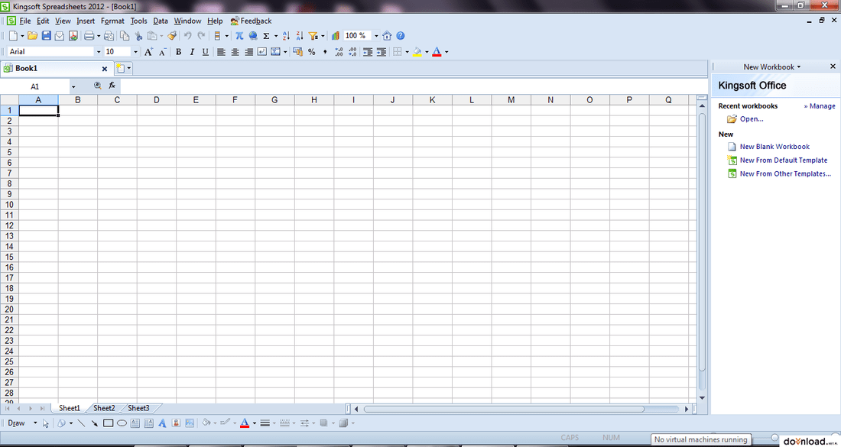This screenshot has width=841, height=447.
Task: Click New From Default Template
Action: 784,160
